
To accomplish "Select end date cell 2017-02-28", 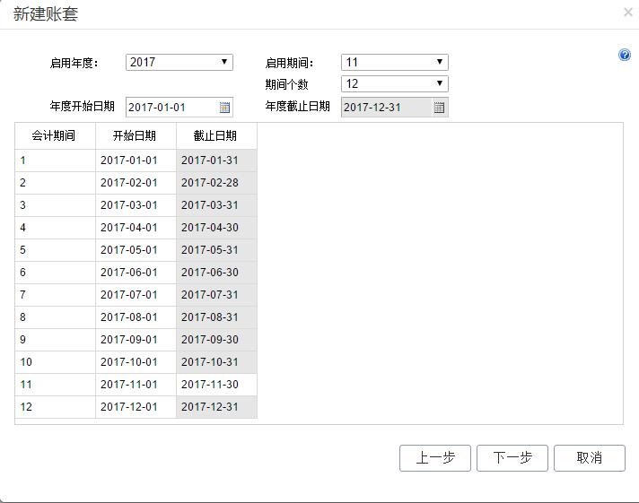I will coord(216,183).
